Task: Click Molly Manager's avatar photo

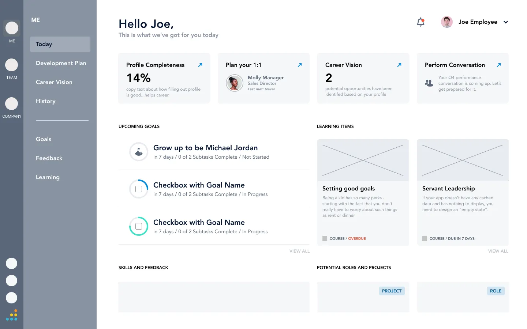Action: pyautogui.click(x=235, y=83)
